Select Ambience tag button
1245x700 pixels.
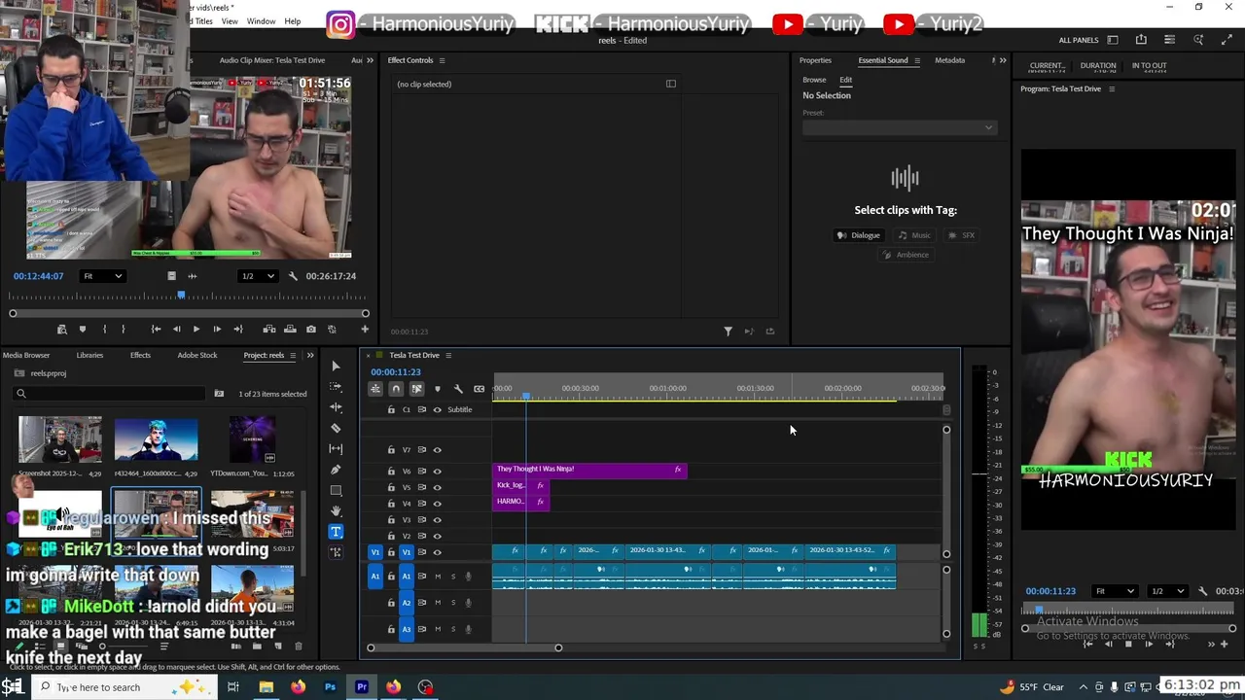click(905, 255)
